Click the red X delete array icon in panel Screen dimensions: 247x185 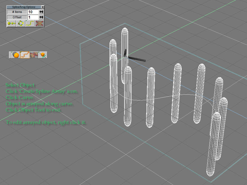[40, 24]
